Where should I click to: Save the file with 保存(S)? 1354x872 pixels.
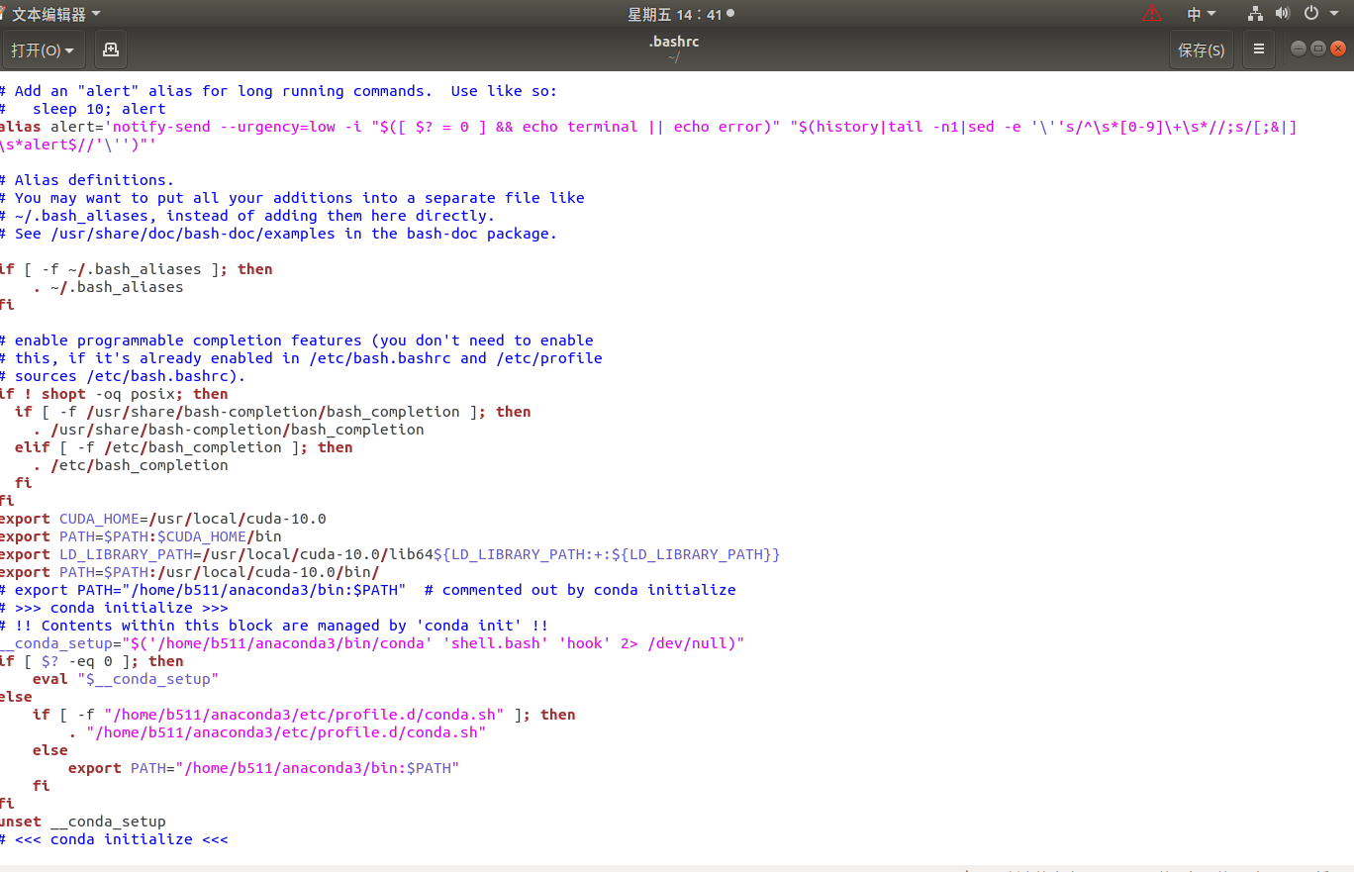(x=1202, y=49)
